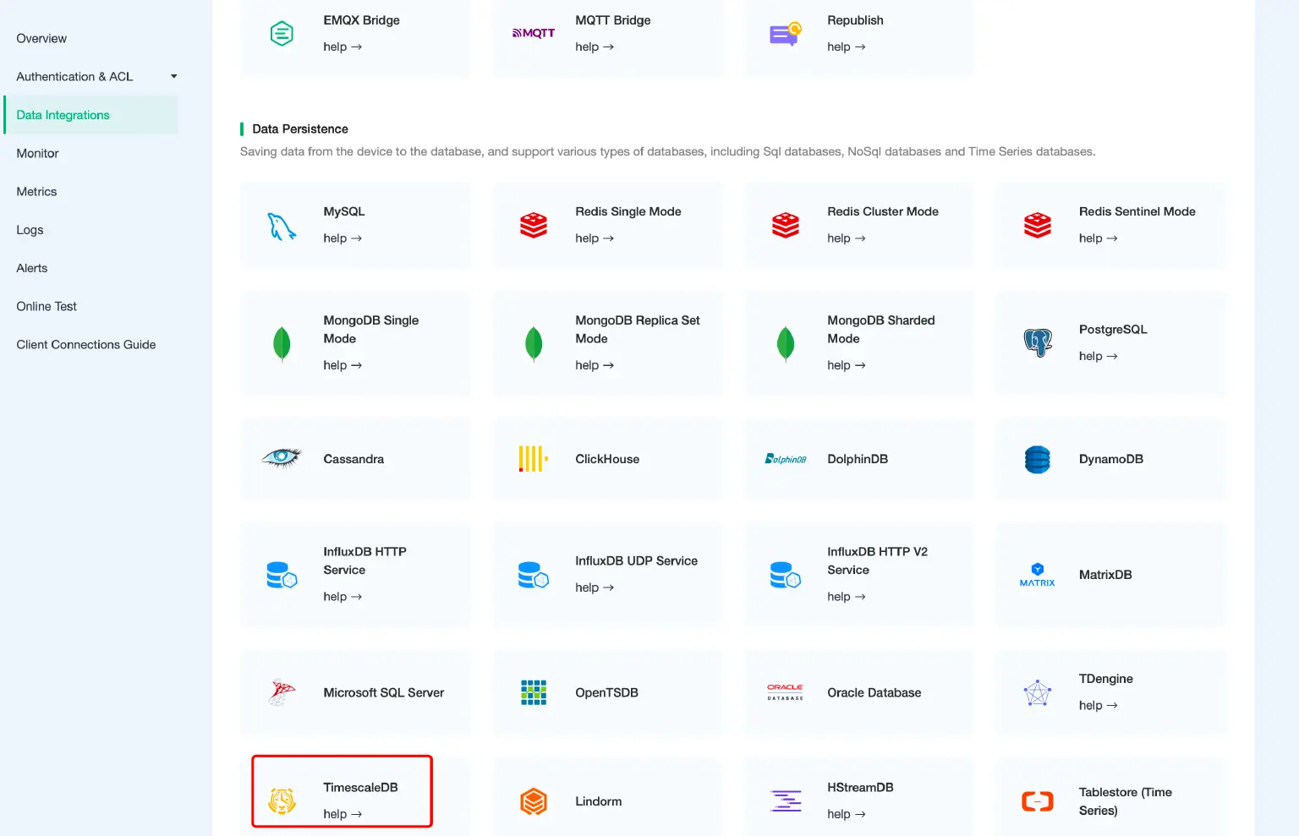This screenshot has width=1299, height=836.
Task: Click the Redis Single Mode icon
Action: pos(533,226)
